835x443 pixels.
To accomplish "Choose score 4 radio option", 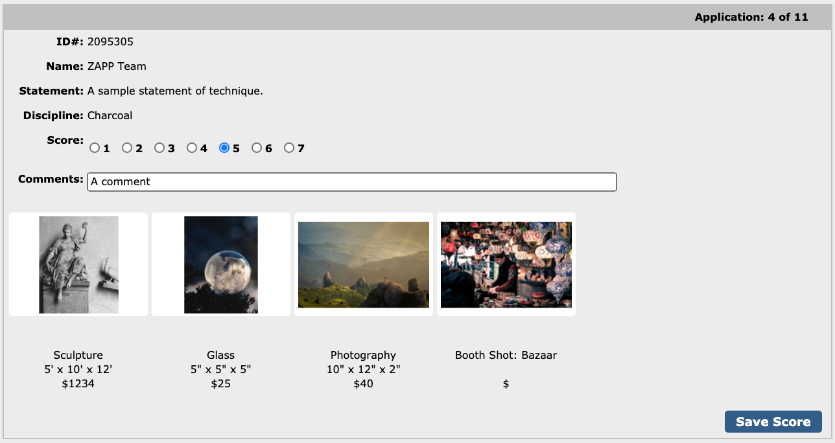I will (x=192, y=148).
